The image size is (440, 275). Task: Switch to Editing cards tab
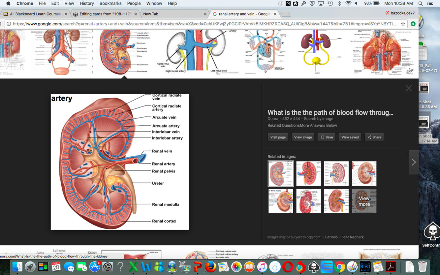(104, 14)
